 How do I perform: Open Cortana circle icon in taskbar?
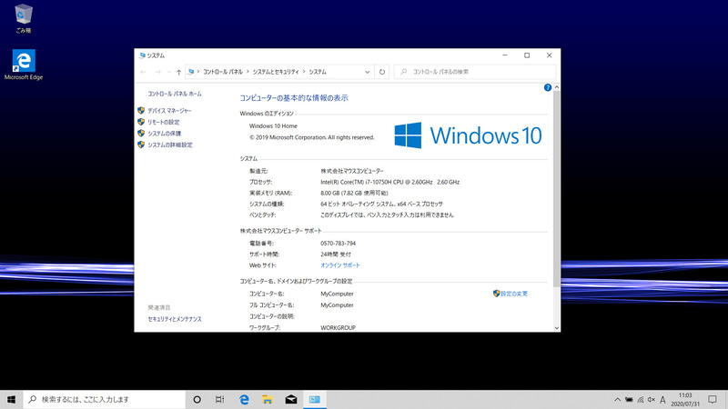tap(197, 399)
